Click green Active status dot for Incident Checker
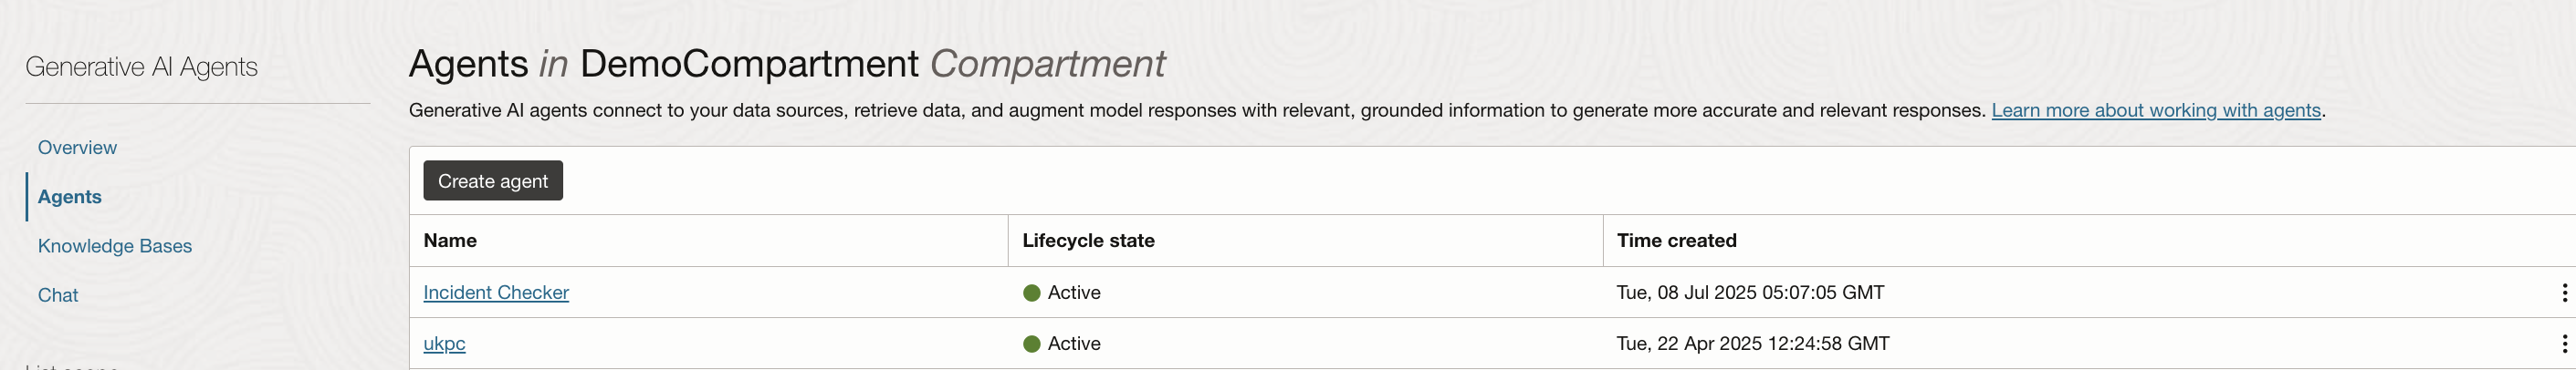This screenshot has height=370, width=2576. pyautogui.click(x=1031, y=293)
